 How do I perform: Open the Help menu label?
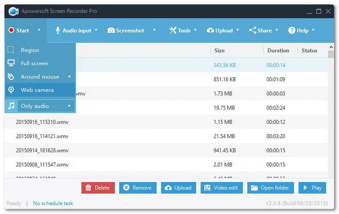coord(303,30)
